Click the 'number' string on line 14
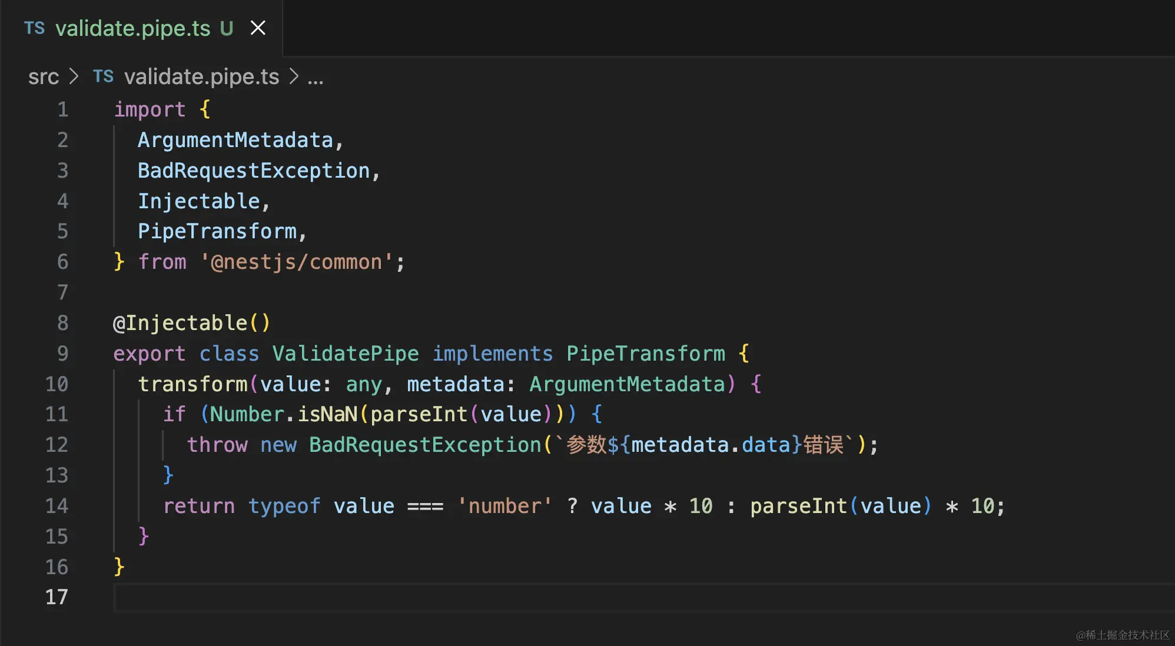Viewport: 1175px width, 646px height. tap(504, 506)
